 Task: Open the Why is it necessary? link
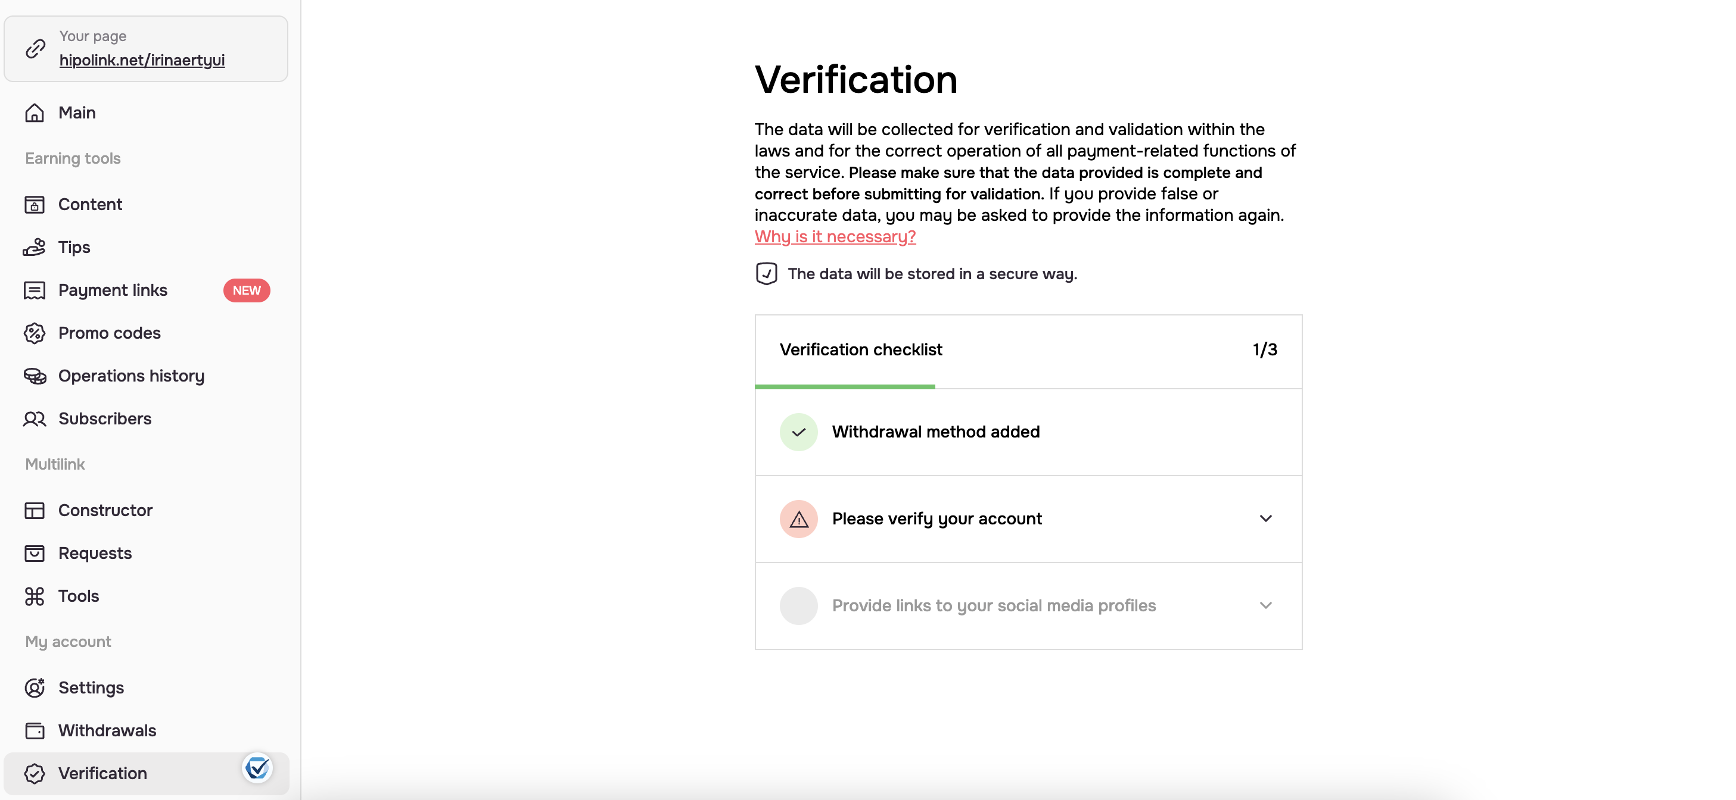tap(835, 236)
